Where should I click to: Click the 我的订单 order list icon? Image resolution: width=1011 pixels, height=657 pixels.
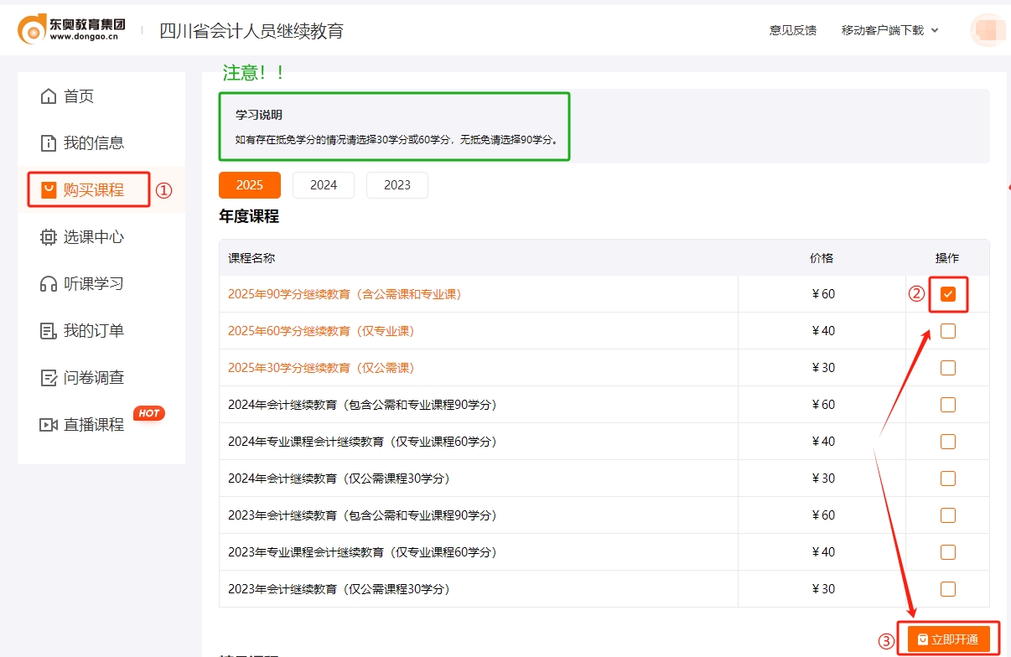(x=49, y=330)
